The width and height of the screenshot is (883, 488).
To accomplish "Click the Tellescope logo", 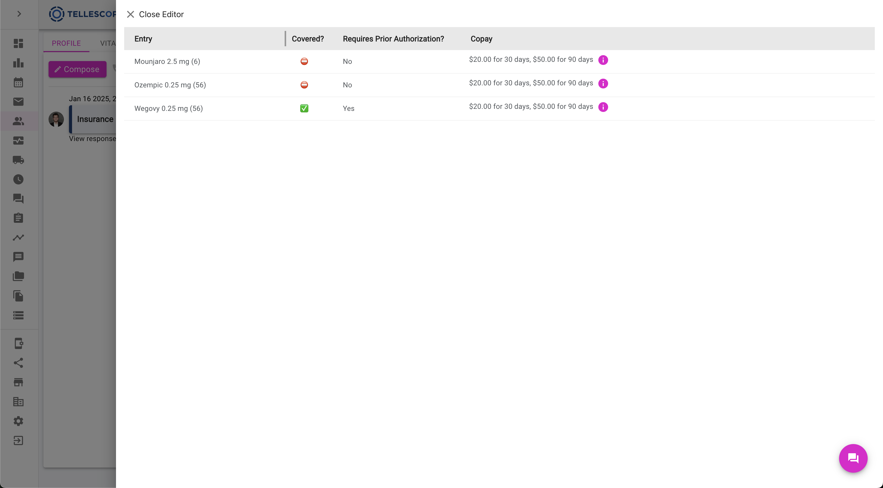I will [x=82, y=14].
